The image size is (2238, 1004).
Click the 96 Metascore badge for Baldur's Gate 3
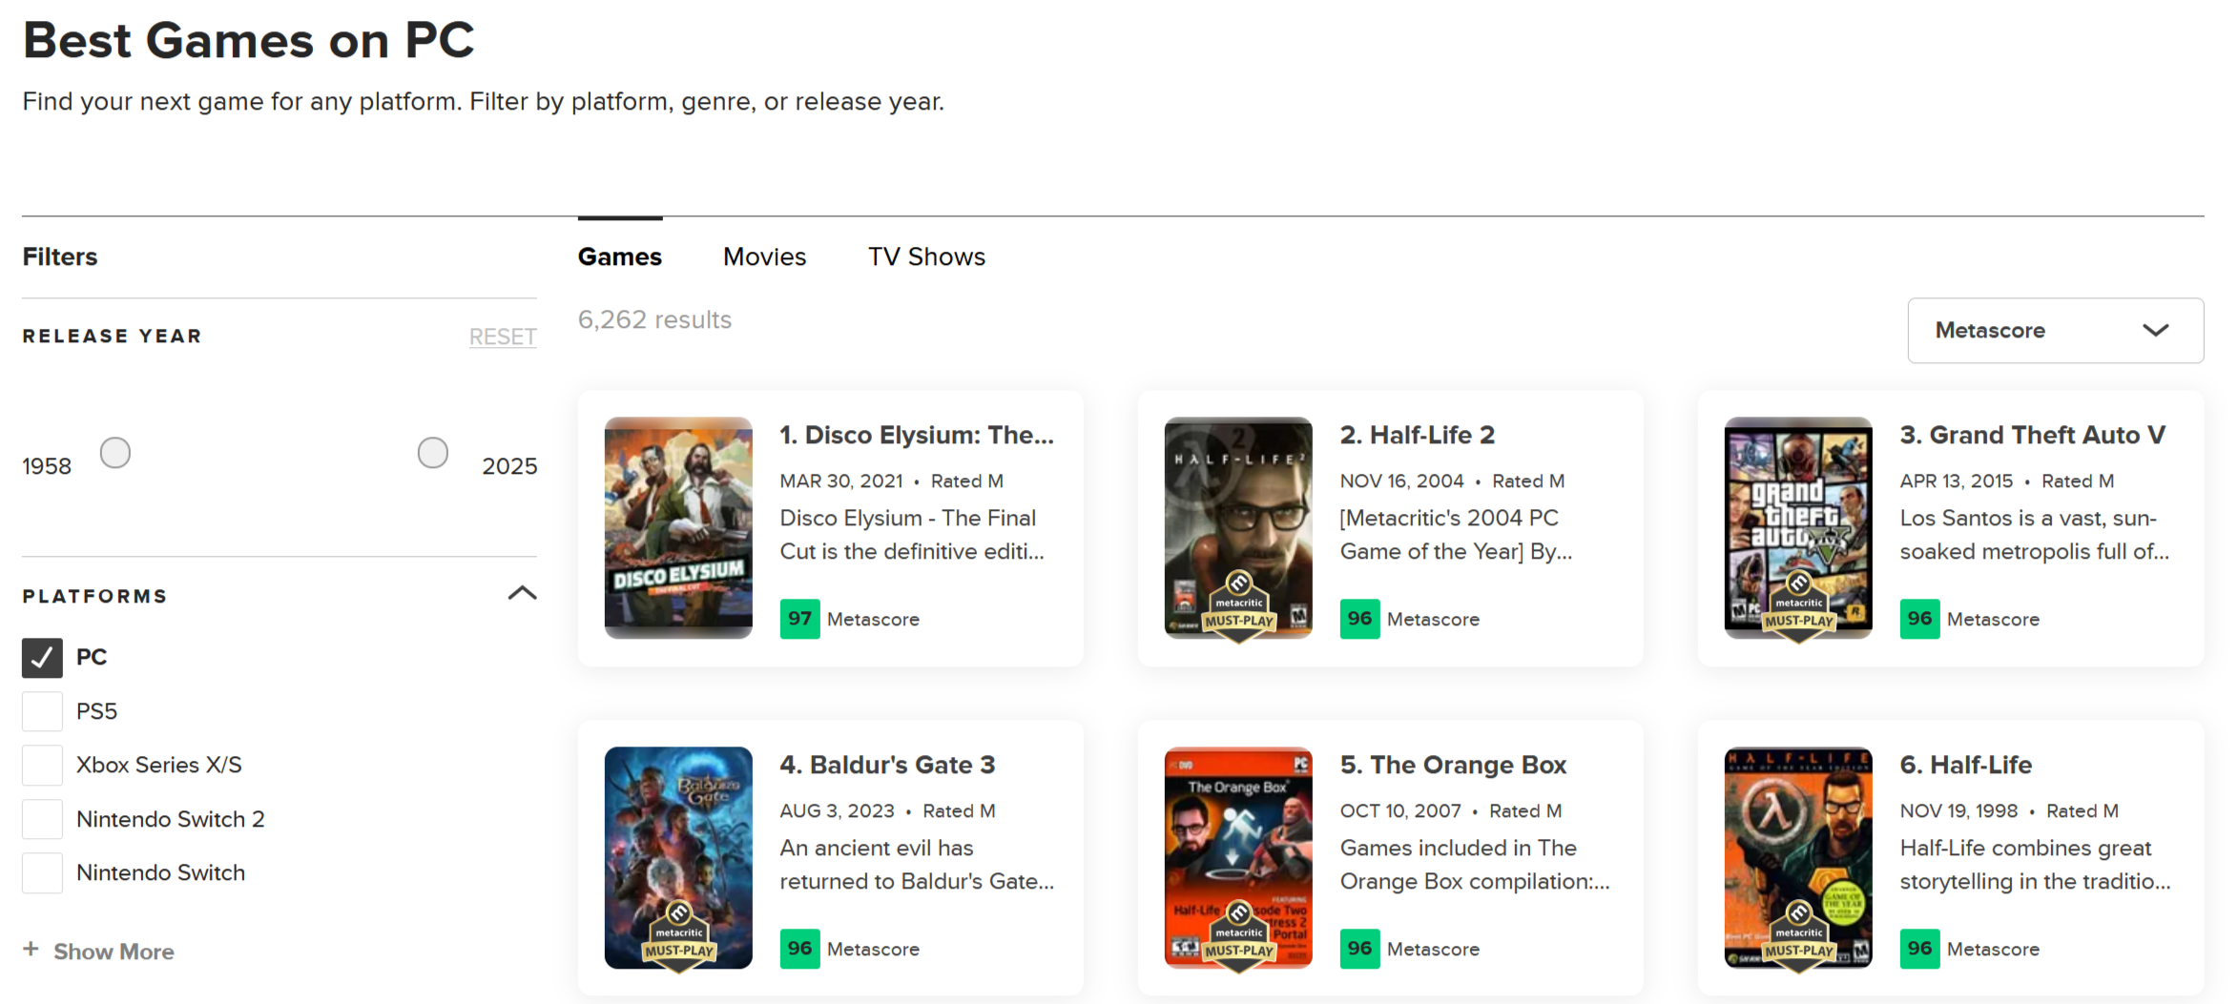[799, 949]
